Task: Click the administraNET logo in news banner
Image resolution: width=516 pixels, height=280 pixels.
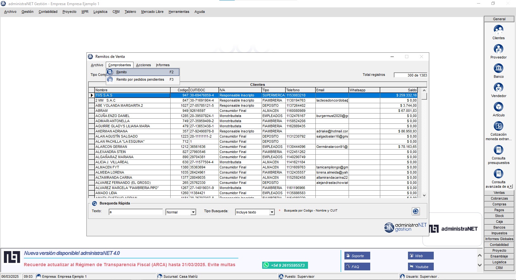Action: pos(12,257)
